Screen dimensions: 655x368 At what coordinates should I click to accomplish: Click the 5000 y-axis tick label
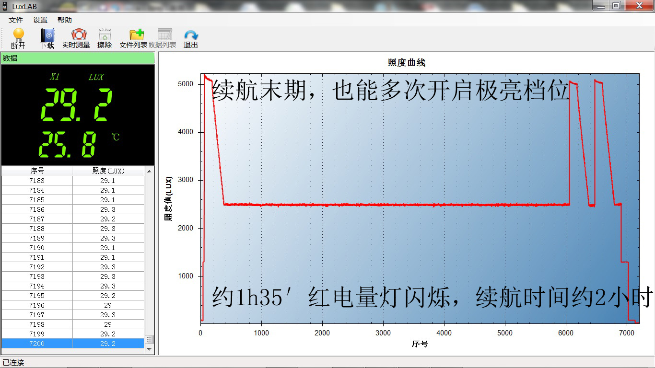(185, 84)
